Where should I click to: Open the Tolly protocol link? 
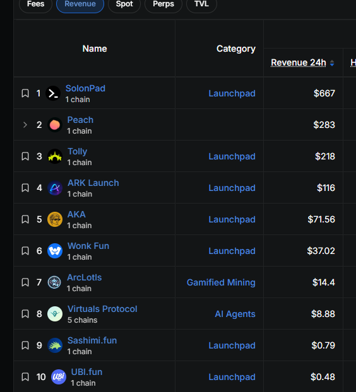[78, 151]
